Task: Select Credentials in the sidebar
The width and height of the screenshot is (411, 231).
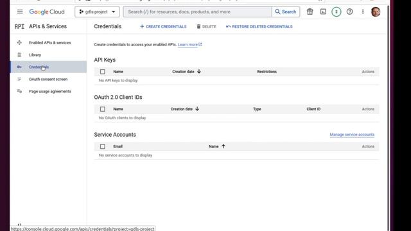Action: (x=48, y=67)
